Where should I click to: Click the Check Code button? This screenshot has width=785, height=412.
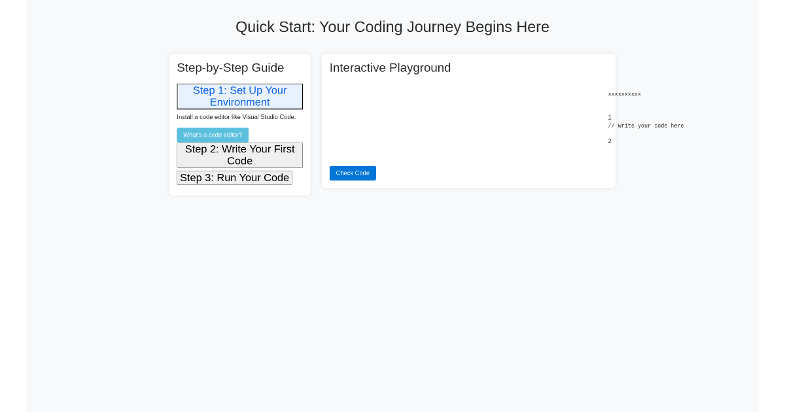point(353,173)
